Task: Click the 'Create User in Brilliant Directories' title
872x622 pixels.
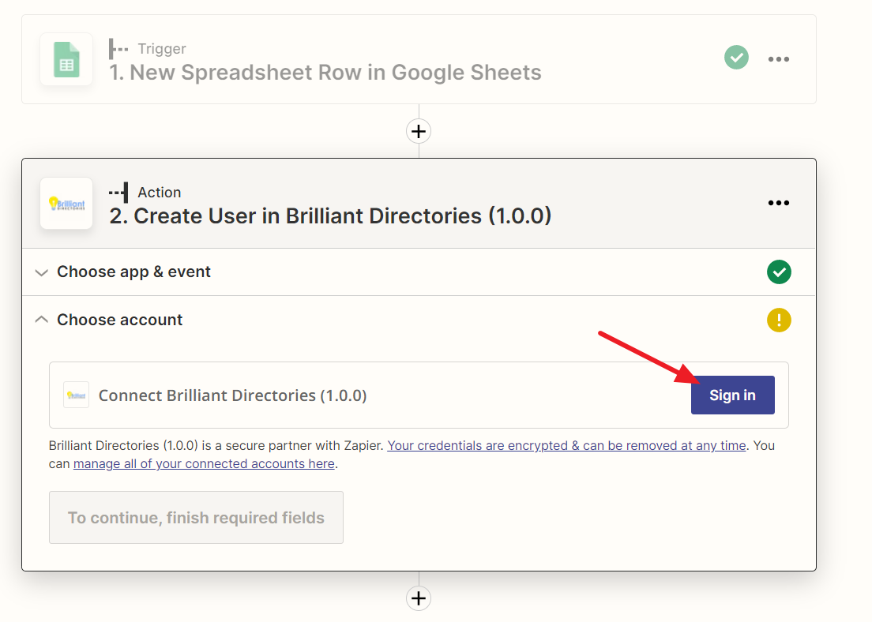Action: (330, 215)
